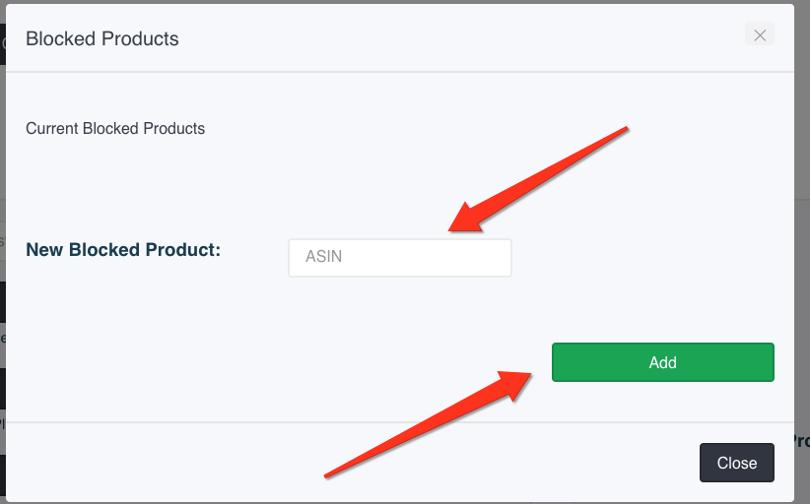
Task: Click the partially hidden text behind the modal
Action: coord(802,441)
